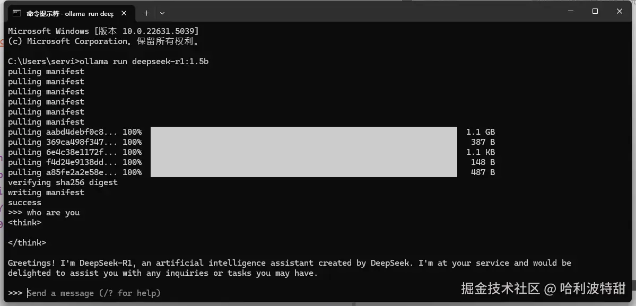636x306 pixels.
Task: Expand the terminal profiles dropdown chevron
Action: coord(162,13)
